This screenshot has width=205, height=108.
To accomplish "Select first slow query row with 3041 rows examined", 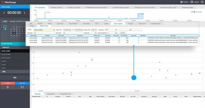I will [113, 38].
